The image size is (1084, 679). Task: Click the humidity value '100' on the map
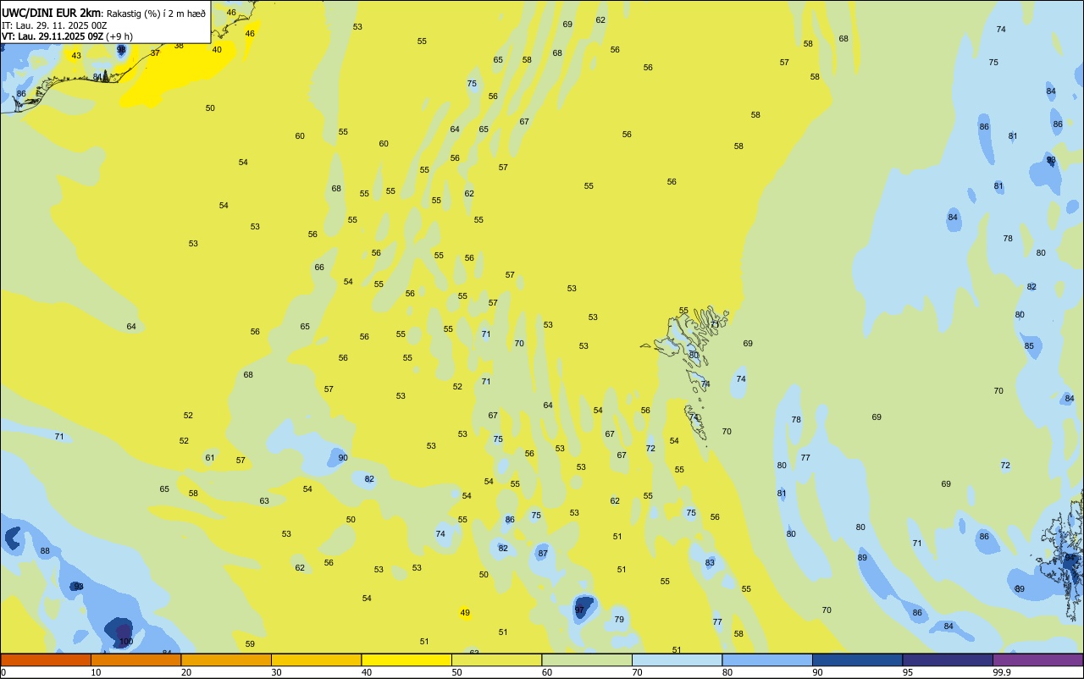click(126, 642)
